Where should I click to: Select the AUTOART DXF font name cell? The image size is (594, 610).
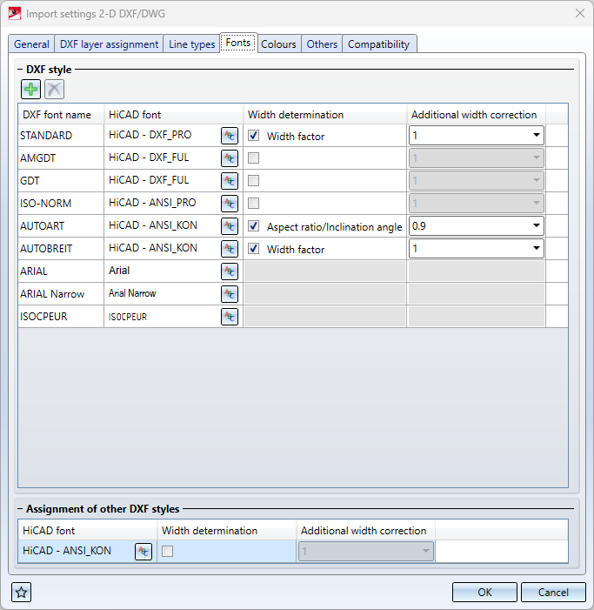(x=60, y=226)
